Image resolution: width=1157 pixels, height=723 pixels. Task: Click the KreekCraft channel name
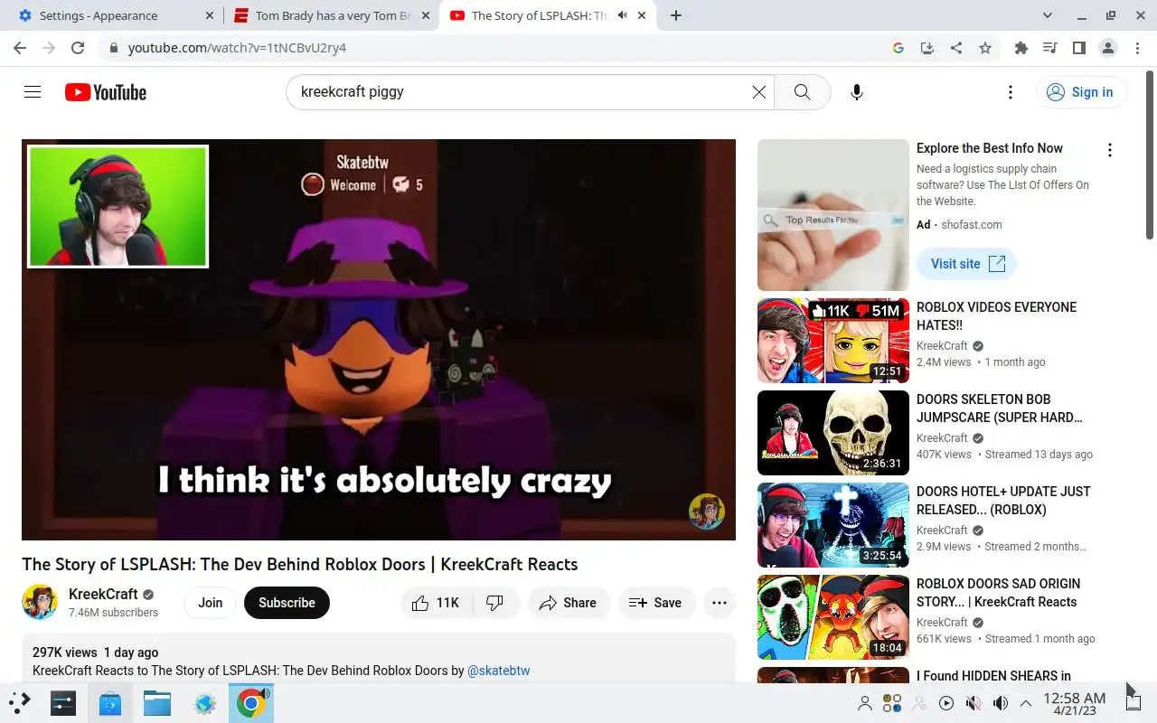pos(103,594)
